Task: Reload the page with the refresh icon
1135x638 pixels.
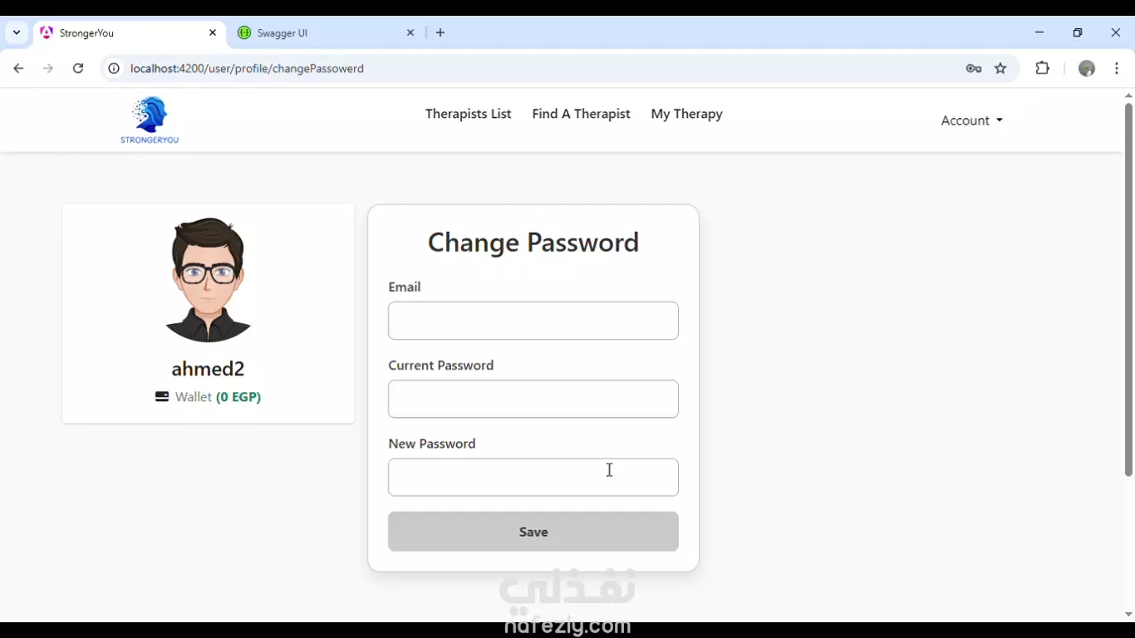Action: click(x=78, y=69)
